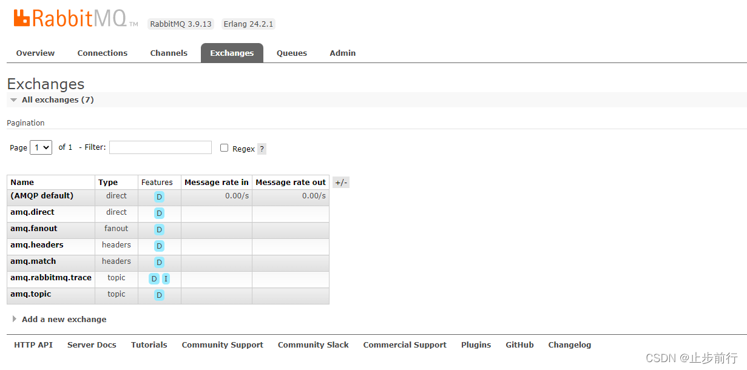Open the HTTP API footer link
This screenshot has width=747, height=370.
[33, 345]
